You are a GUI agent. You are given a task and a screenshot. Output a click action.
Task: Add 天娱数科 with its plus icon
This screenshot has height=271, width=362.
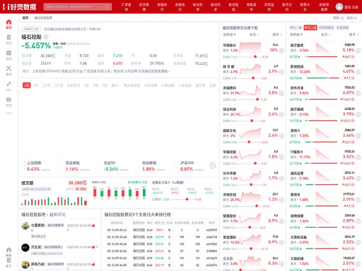282,93
